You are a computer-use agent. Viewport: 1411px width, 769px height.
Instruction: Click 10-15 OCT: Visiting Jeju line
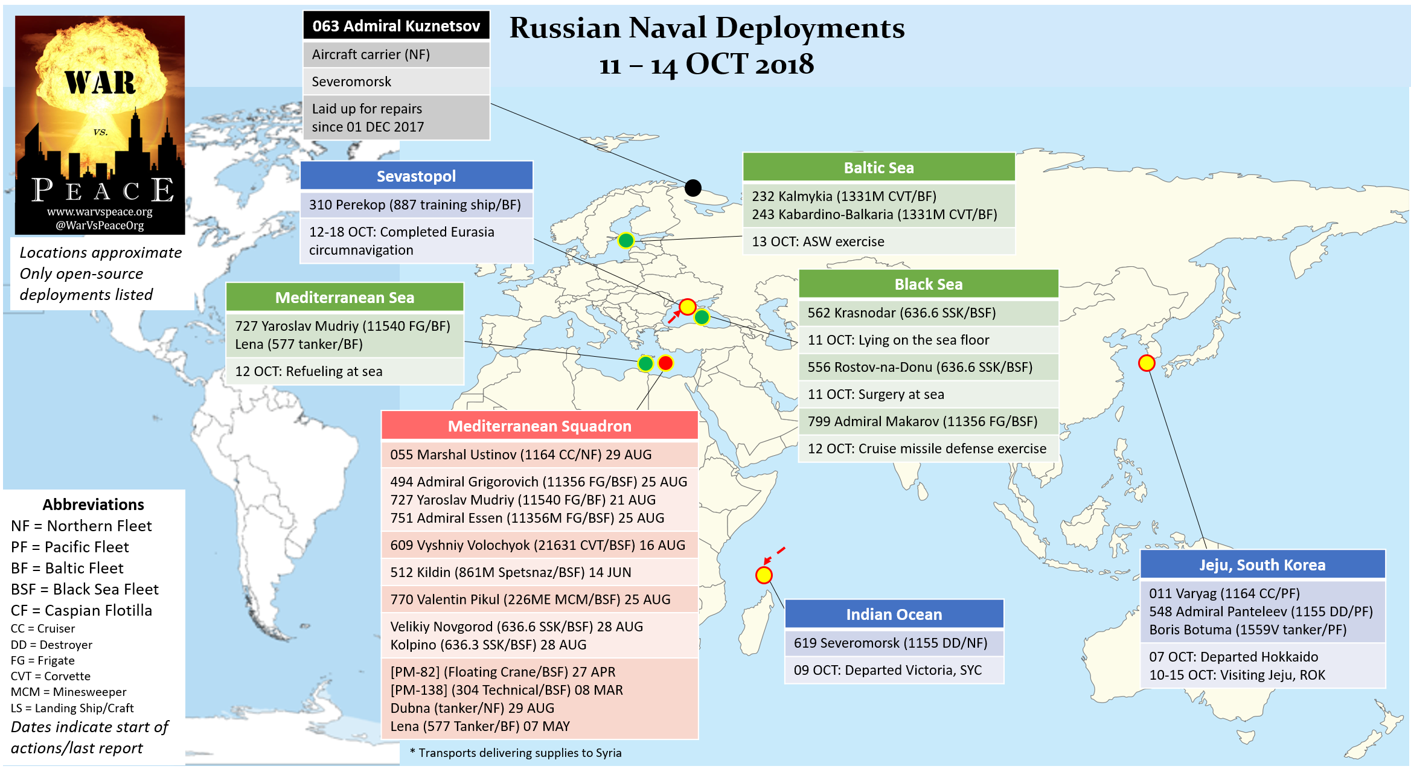click(x=1237, y=675)
